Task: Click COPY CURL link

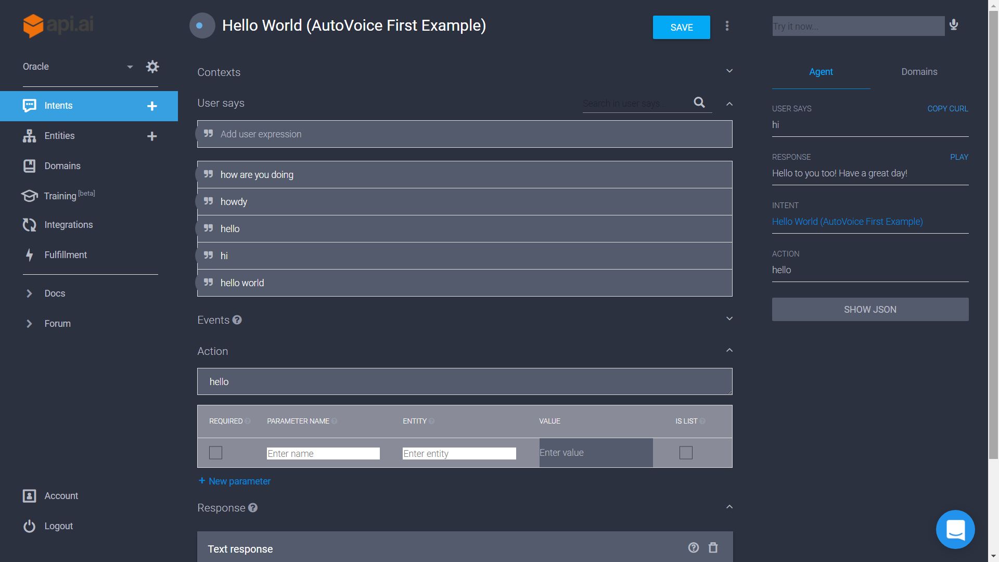Action: pyautogui.click(x=947, y=109)
